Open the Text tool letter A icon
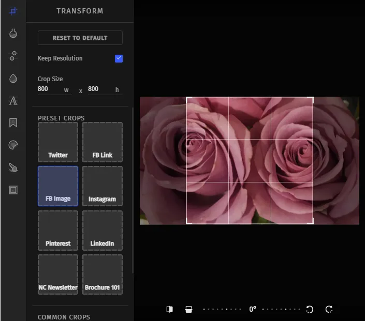Viewport: 365px width, 321px height. coord(13,101)
